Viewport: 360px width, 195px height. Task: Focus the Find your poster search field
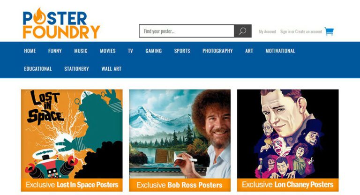click(187, 31)
